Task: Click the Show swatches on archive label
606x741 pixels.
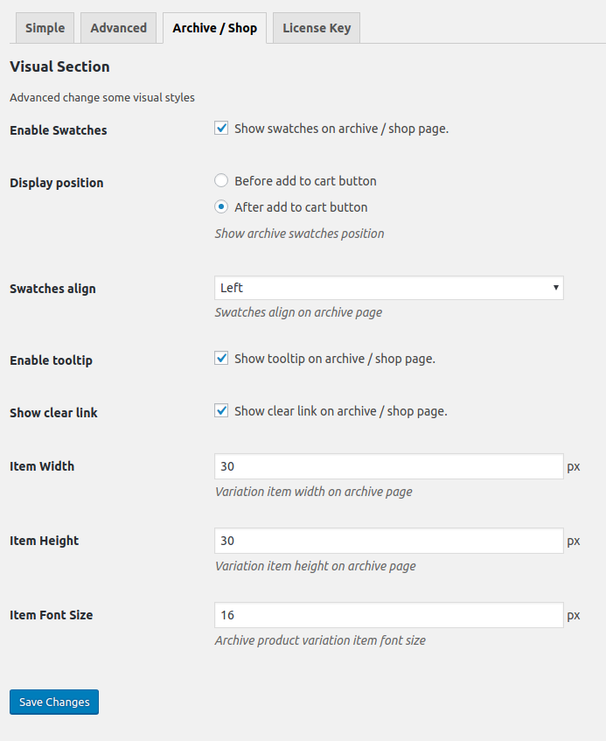Action: point(342,129)
